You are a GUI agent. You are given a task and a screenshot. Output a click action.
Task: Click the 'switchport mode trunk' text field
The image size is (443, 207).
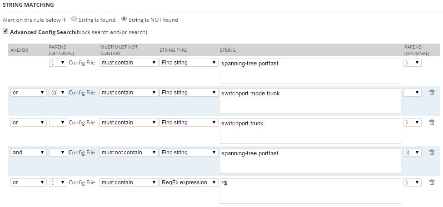pyautogui.click(x=310, y=101)
